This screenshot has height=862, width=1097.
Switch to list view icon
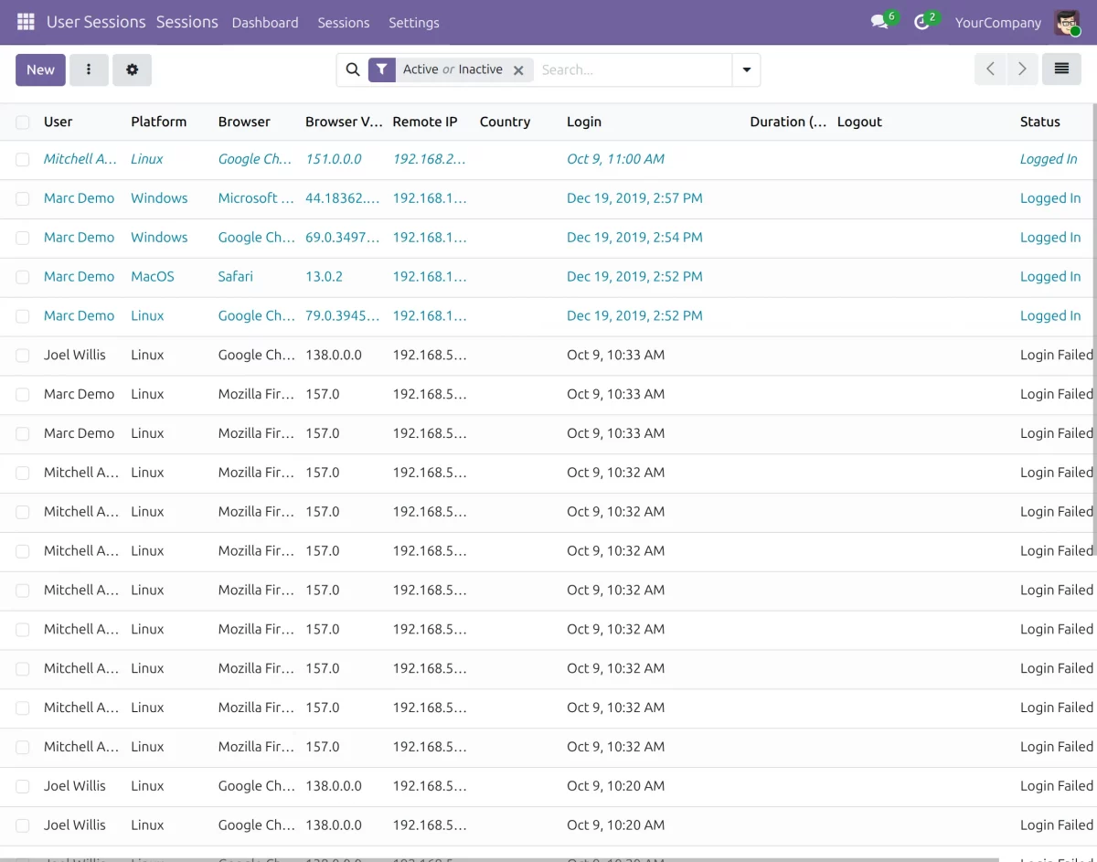(x=1061, y=69)
